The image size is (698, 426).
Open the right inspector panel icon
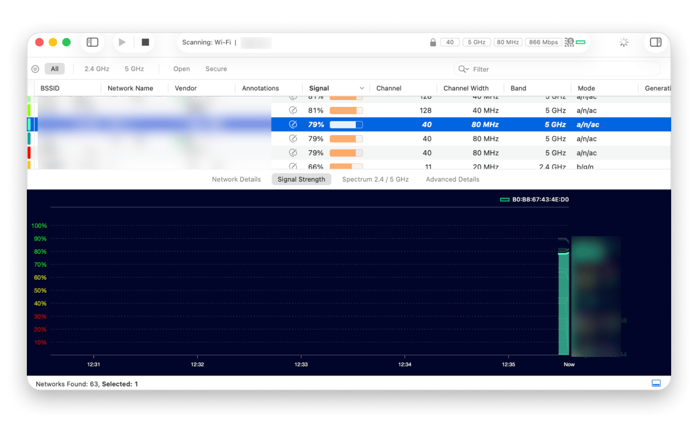pos(655,42)
